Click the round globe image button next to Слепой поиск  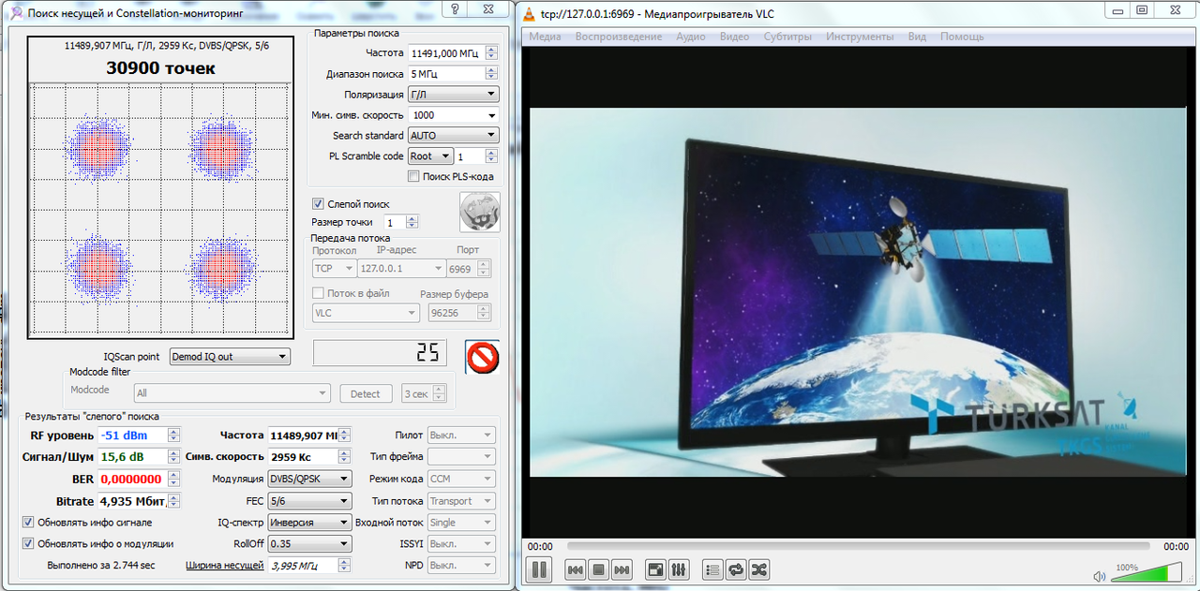pyautogui.click(x=479, y=213)
